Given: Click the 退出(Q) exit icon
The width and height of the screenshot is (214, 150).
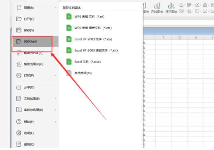Looking at the screenshot, I should (x=19, y=144).
